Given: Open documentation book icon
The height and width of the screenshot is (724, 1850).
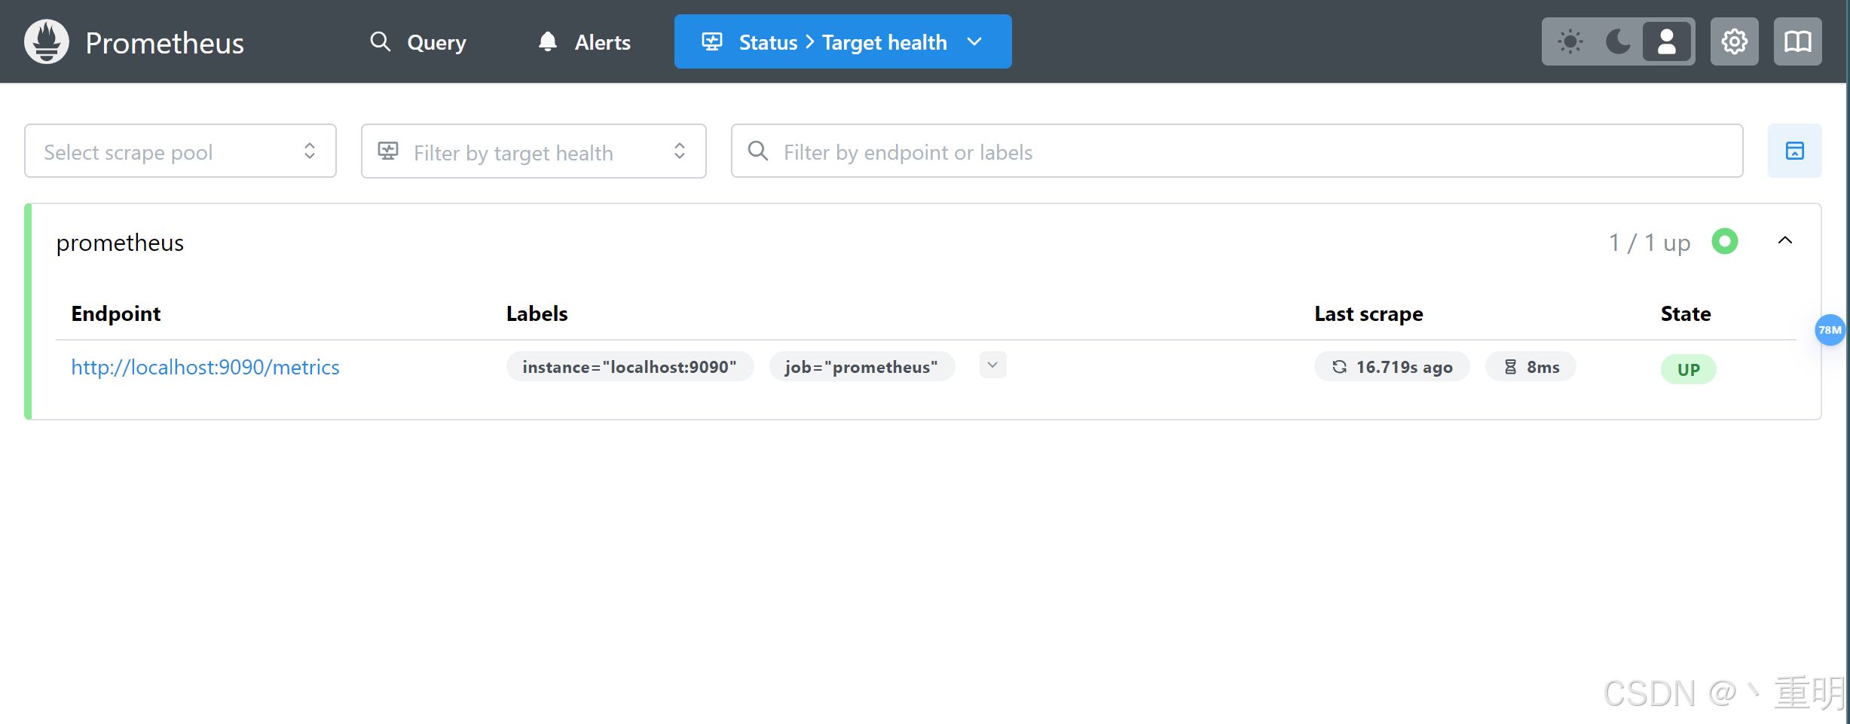Looking at the screenshot, I should pos(1797,41).
